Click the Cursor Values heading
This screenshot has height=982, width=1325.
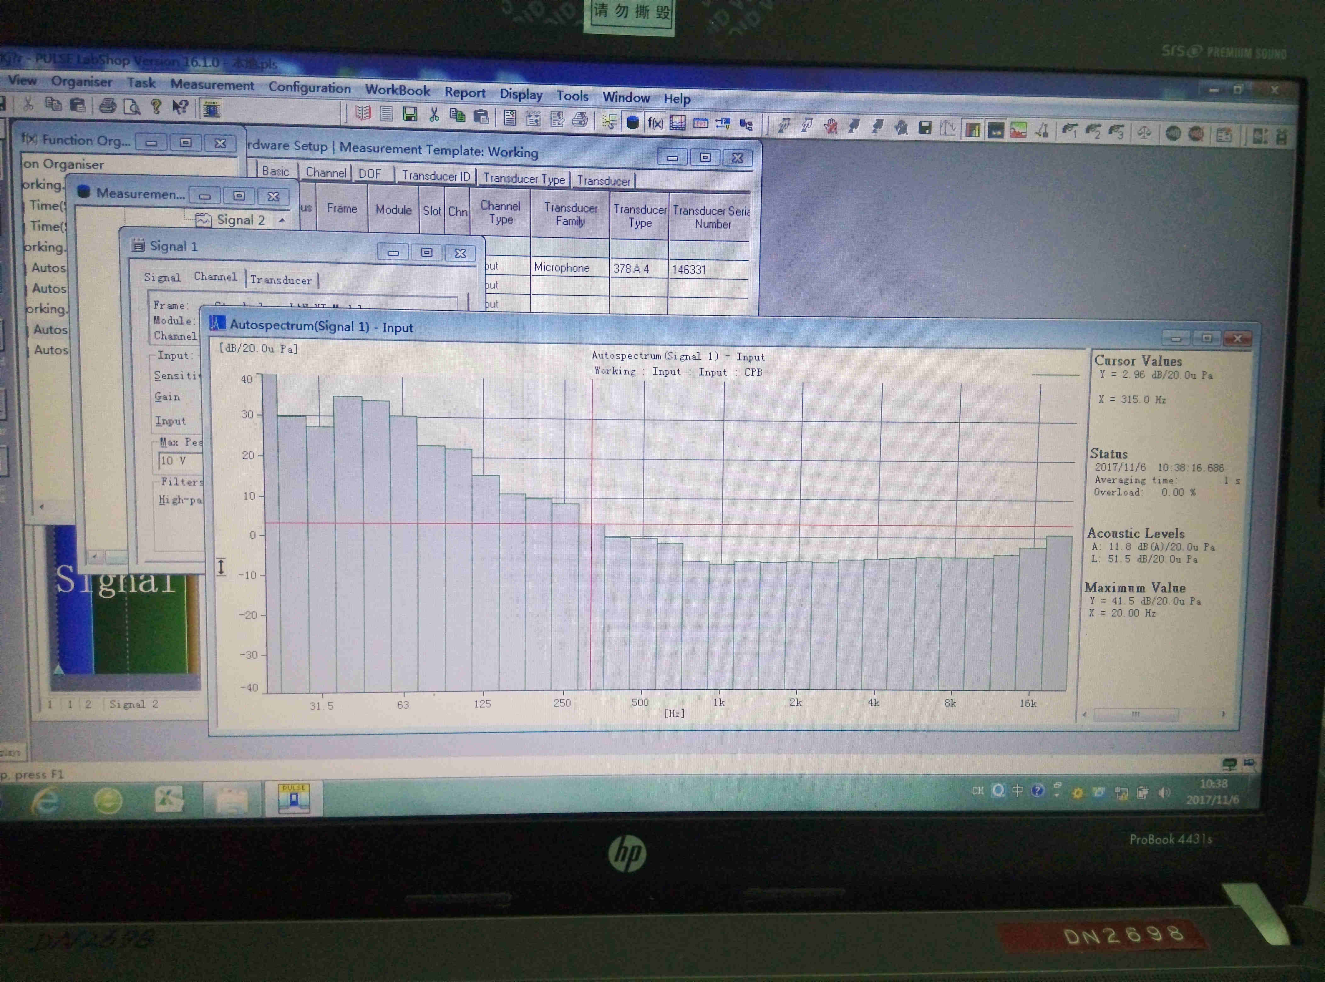click(x=1138, y=361)
